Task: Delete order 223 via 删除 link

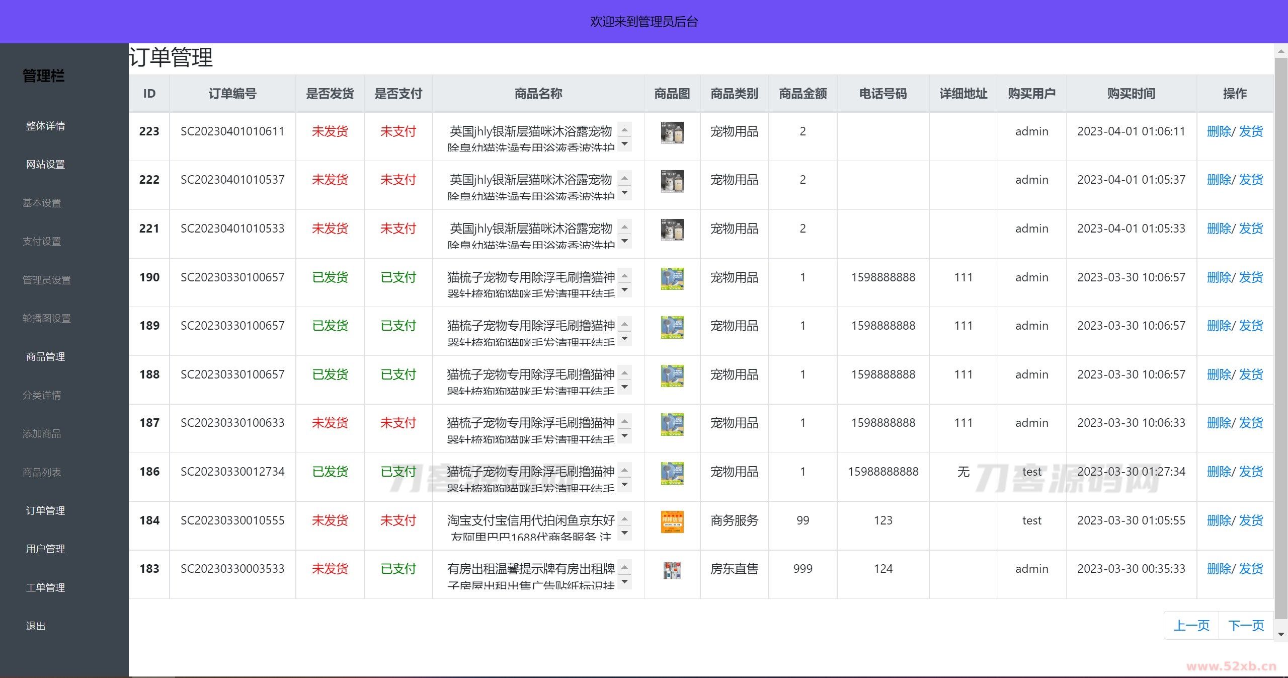Action: point(1219,131)
